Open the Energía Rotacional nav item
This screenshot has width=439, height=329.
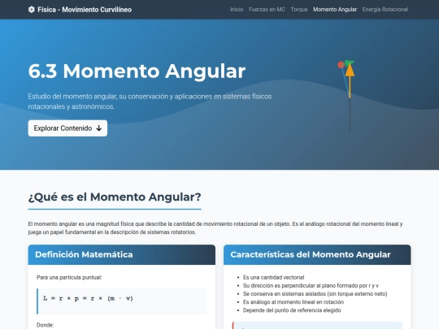click(x=385, y=10)
